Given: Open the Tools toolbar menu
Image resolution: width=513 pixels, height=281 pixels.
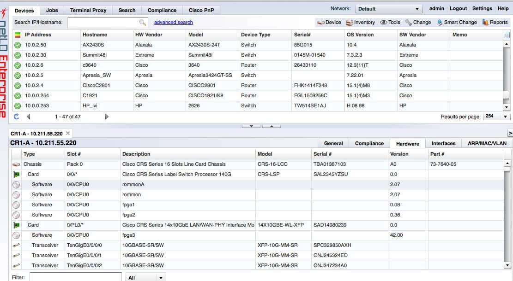Looking at the screenshot, I should (390, 22).
